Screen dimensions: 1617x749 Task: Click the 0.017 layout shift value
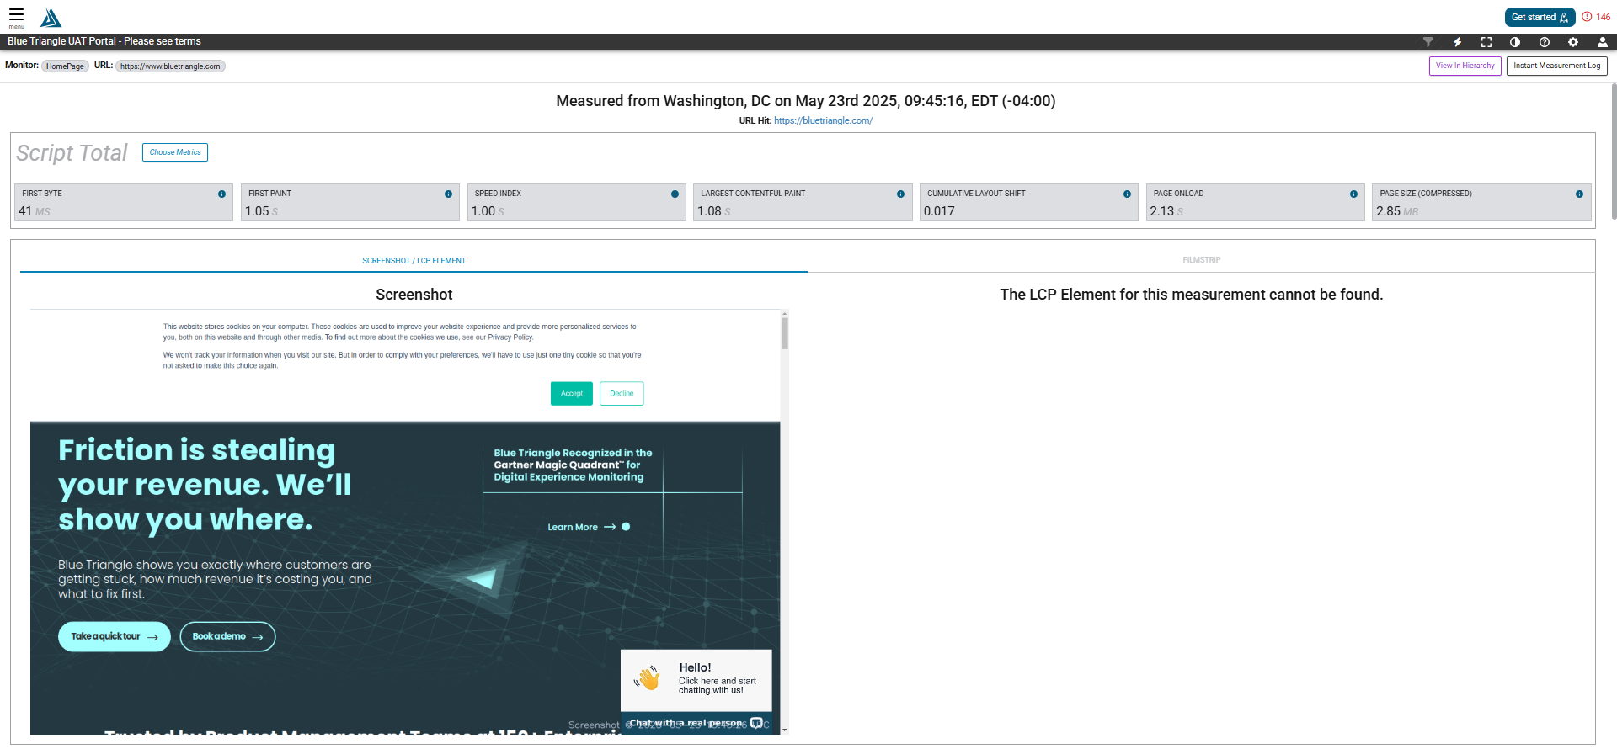coord(939,211)
